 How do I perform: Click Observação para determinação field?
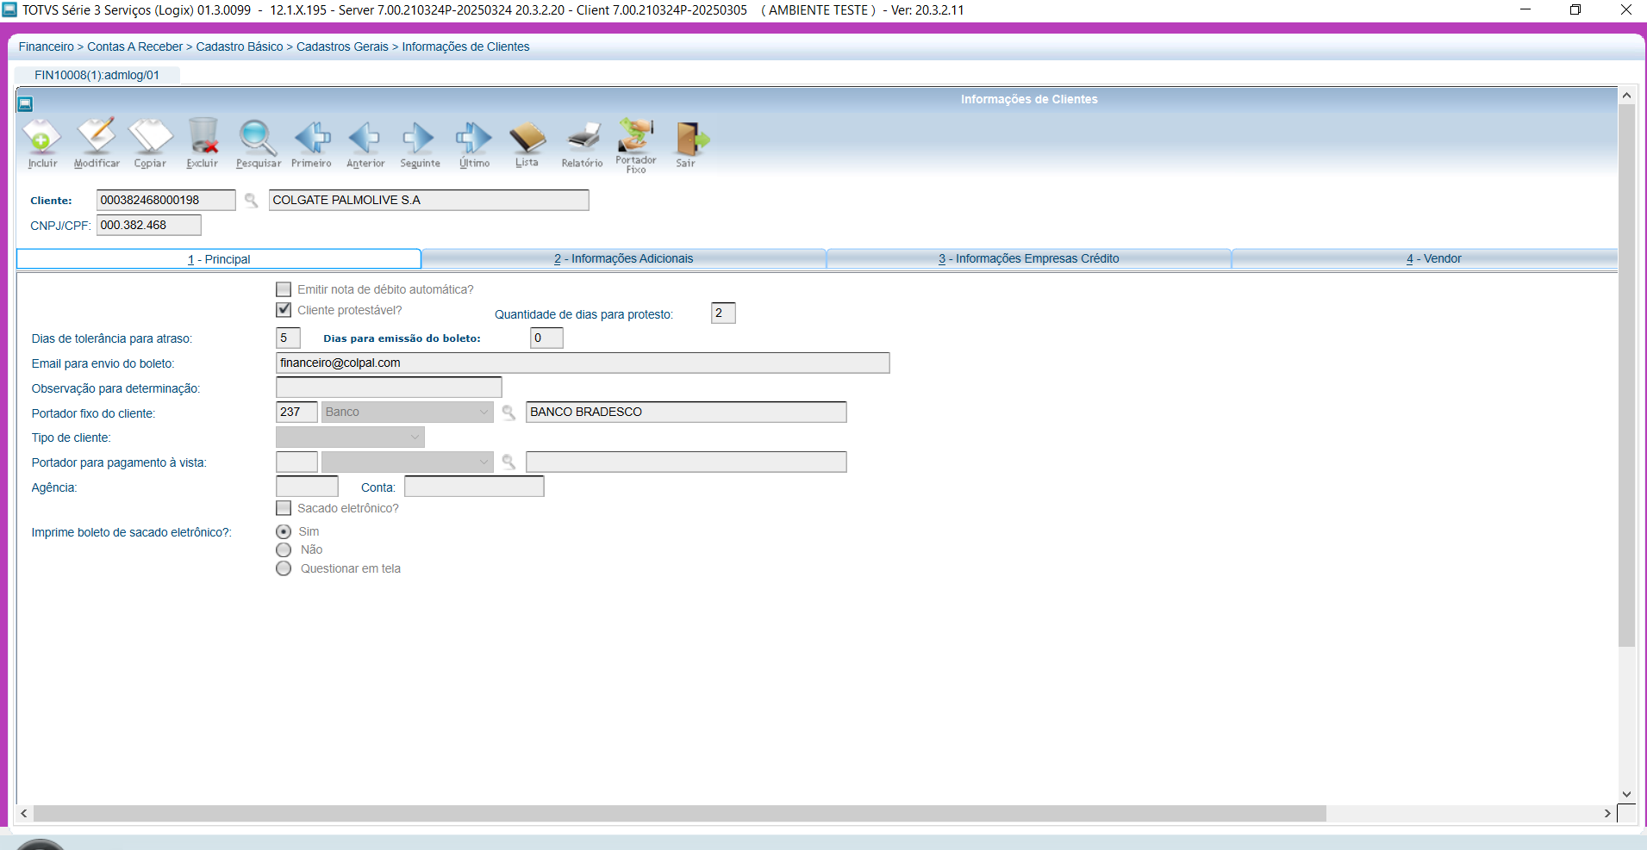point(389,388)
